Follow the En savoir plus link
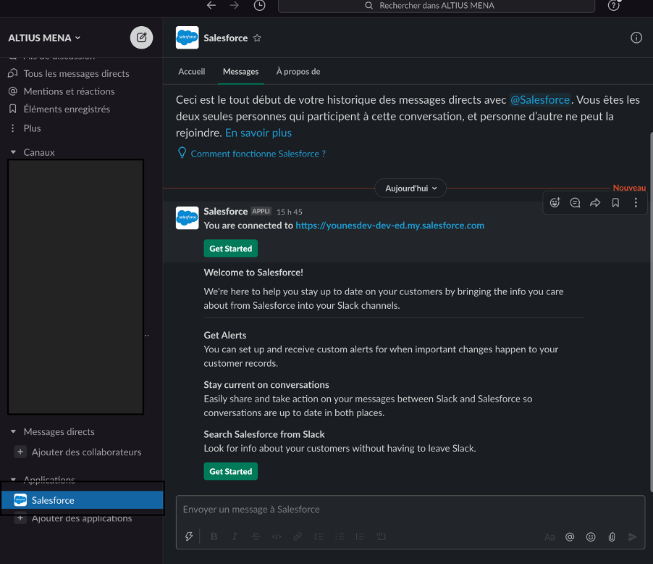The height and width of the screenshot is (564, 653). pyautogui.click(x=258, y=133)
